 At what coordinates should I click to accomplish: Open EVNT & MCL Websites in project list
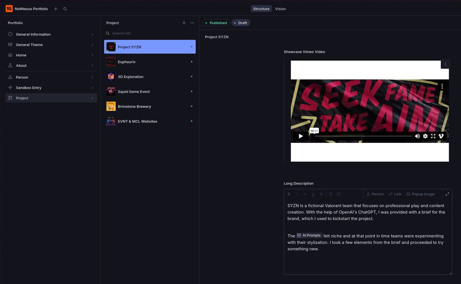[x=150, y=121]
